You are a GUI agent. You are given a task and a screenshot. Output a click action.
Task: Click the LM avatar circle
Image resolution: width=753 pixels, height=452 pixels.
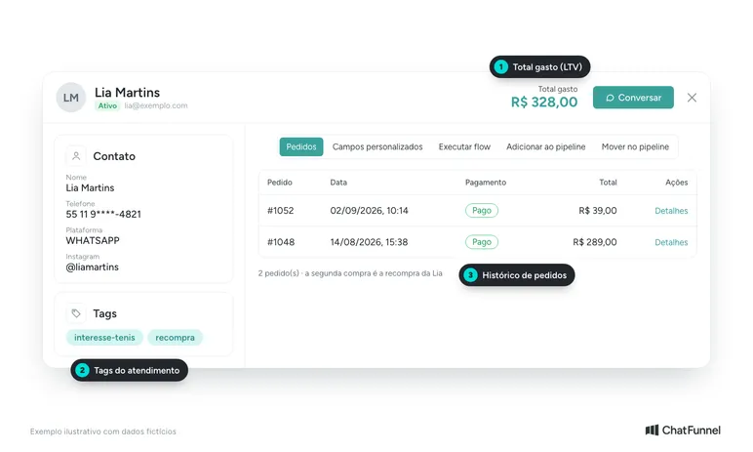[x=71, y=98]
